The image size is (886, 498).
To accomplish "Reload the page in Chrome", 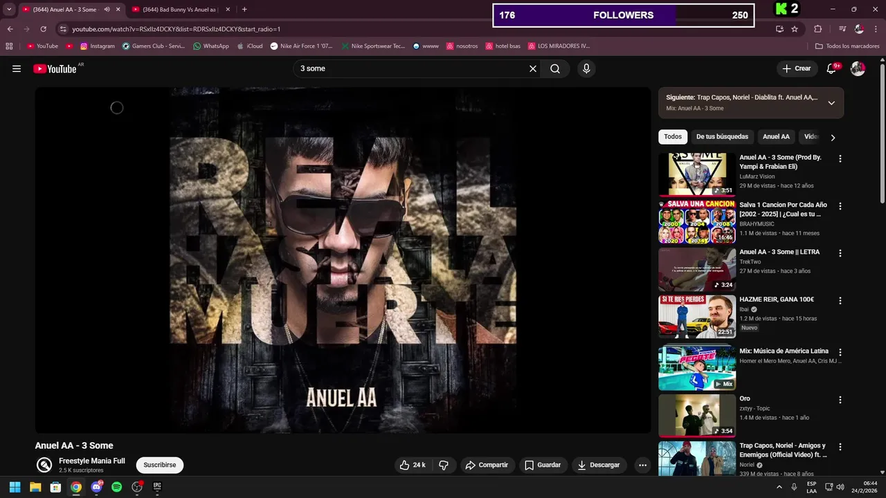I will [43, 29].
